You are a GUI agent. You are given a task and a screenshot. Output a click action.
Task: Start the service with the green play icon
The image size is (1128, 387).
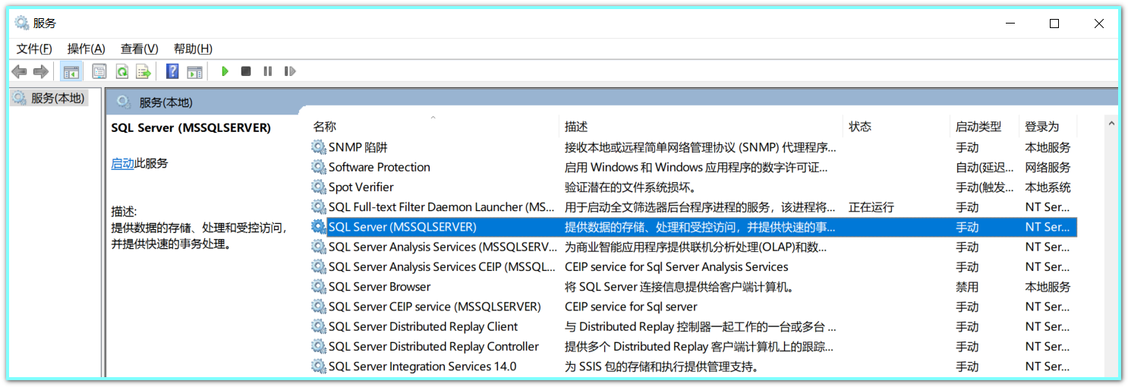[x=225, y=71]
